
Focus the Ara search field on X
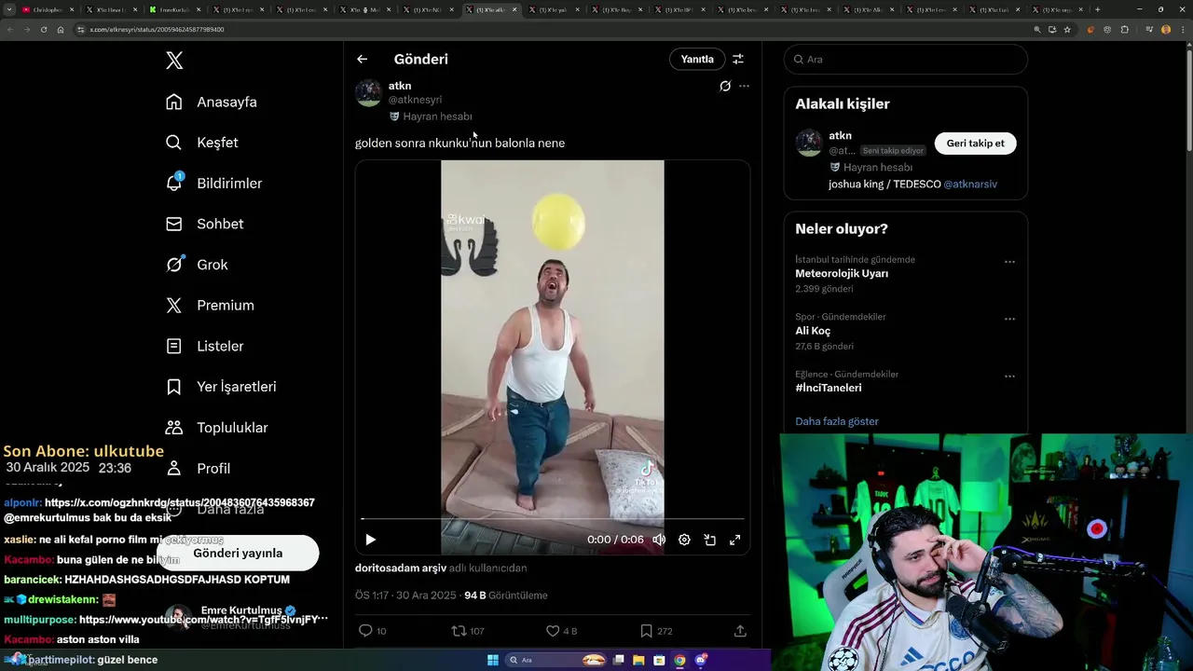coord(905,59)
